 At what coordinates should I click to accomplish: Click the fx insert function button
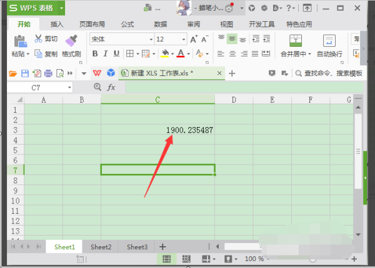tap(111, 87)
